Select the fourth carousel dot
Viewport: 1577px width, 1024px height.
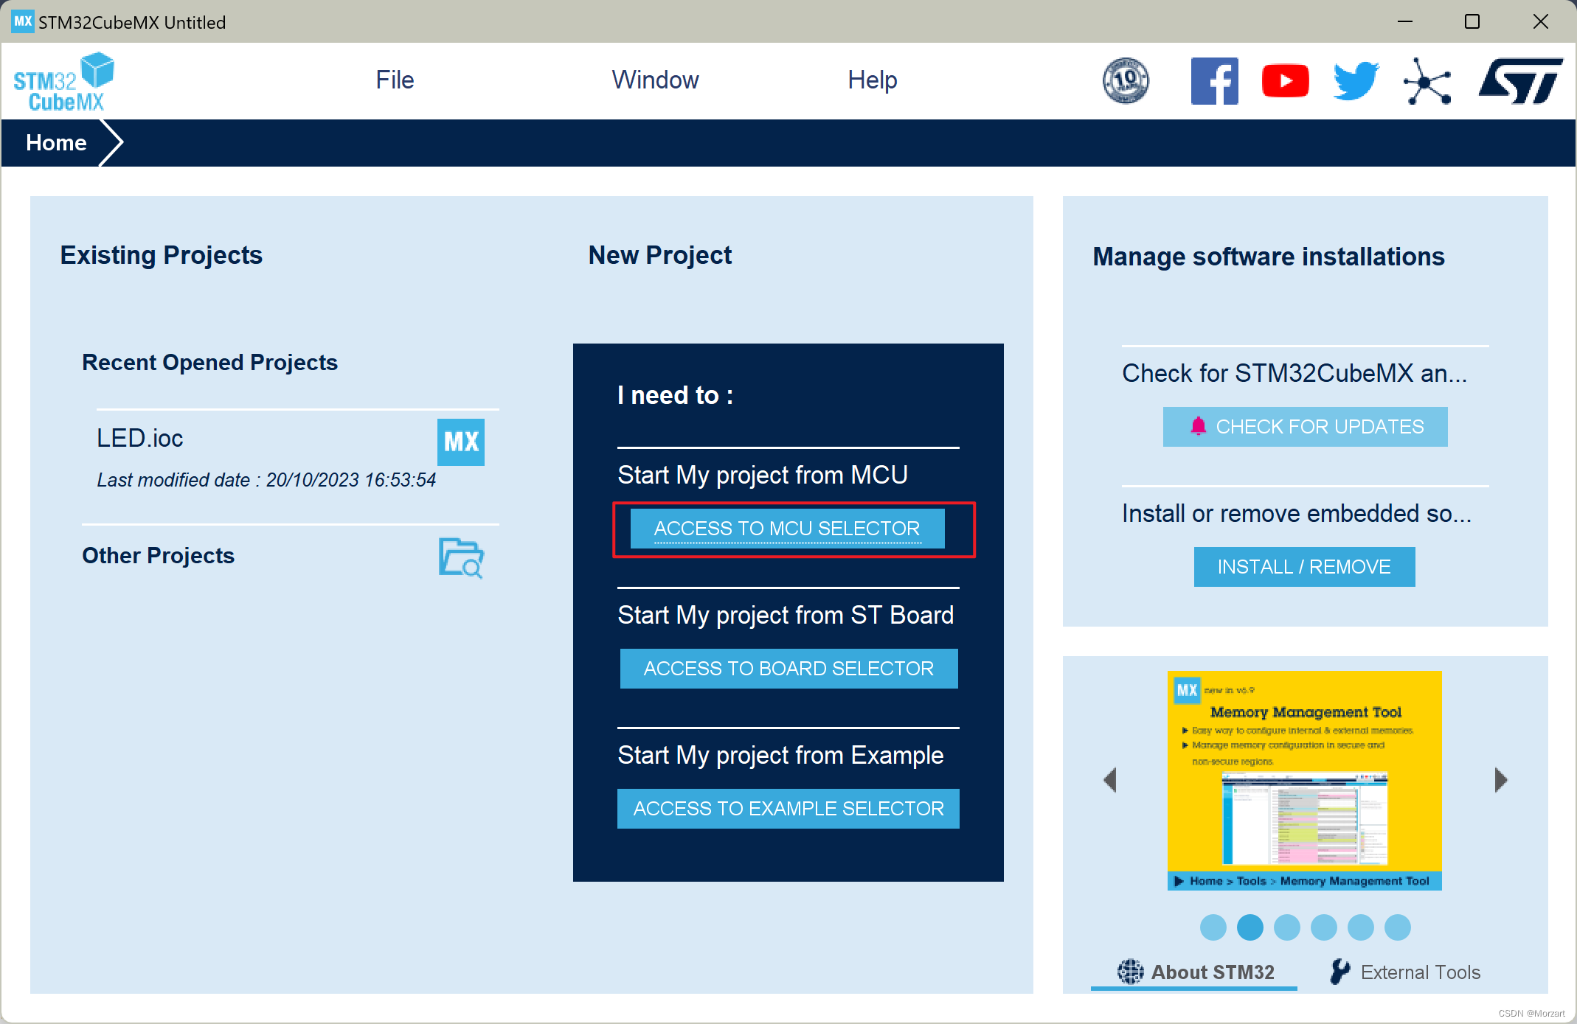1323,927
